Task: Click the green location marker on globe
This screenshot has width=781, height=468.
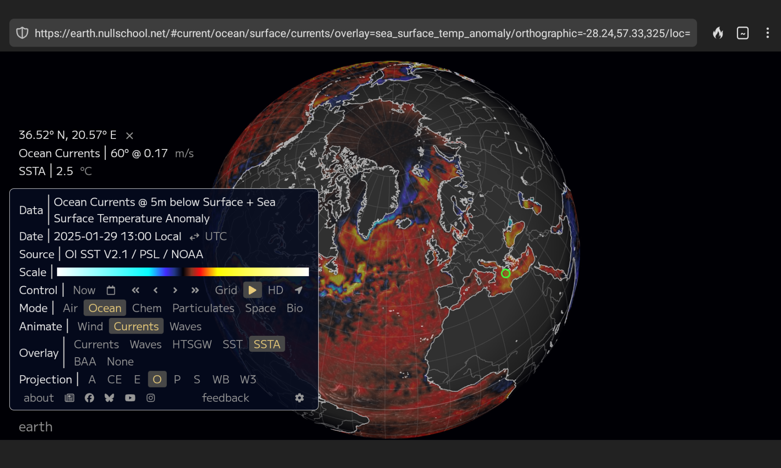Action: 506,274
